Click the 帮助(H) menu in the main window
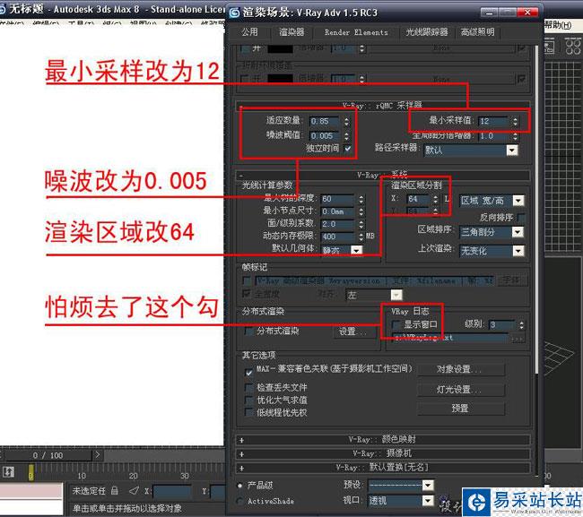Image resolution: width=583 pixels, height=517 pixels. [x=558, y=25]
